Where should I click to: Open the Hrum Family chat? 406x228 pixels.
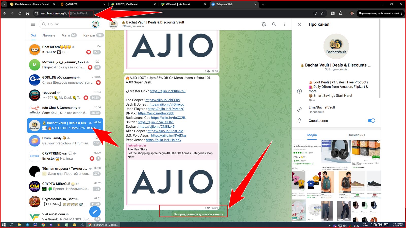click(65, 141)
